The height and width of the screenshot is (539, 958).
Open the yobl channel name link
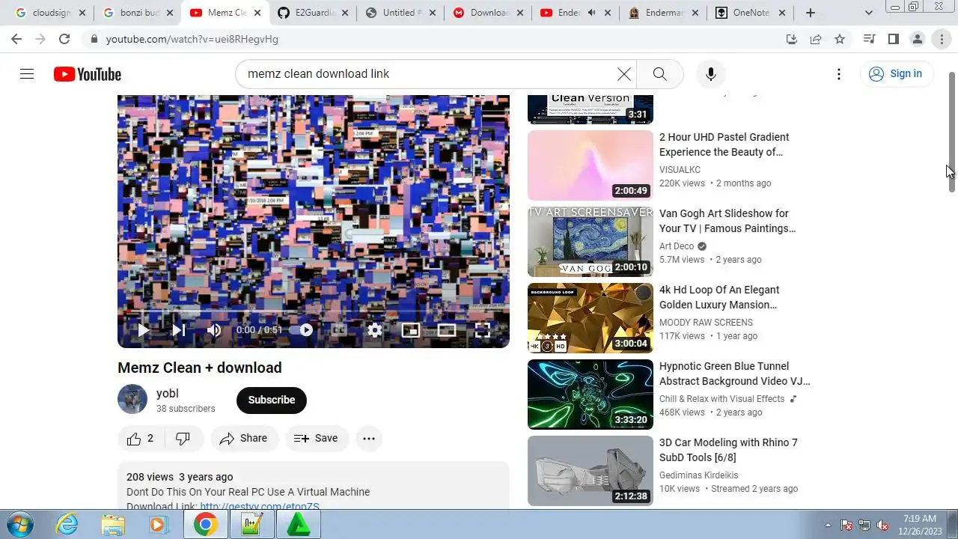(167, 393)
